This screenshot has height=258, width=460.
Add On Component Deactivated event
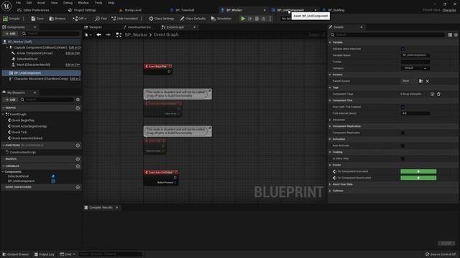click(x=418, y=178)
